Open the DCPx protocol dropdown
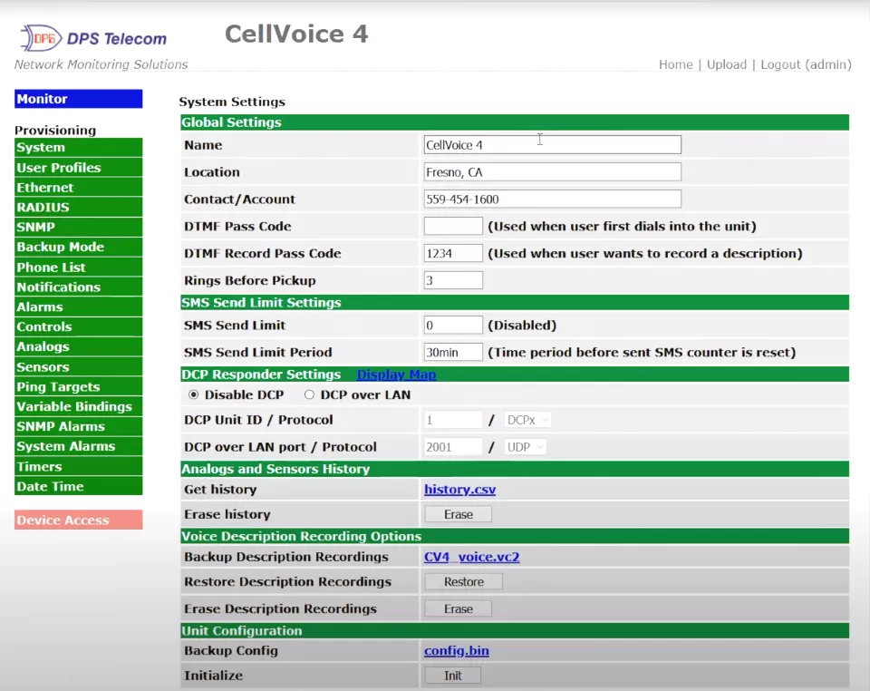 (x=527, y=420)
